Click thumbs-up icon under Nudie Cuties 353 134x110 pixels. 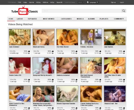[x=29, y=80]
